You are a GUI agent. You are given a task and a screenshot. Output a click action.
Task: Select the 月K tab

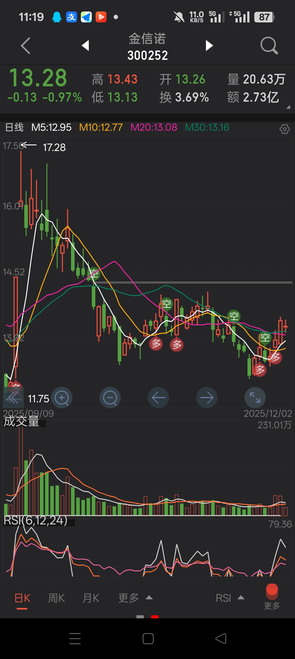(x=91, y=598)
